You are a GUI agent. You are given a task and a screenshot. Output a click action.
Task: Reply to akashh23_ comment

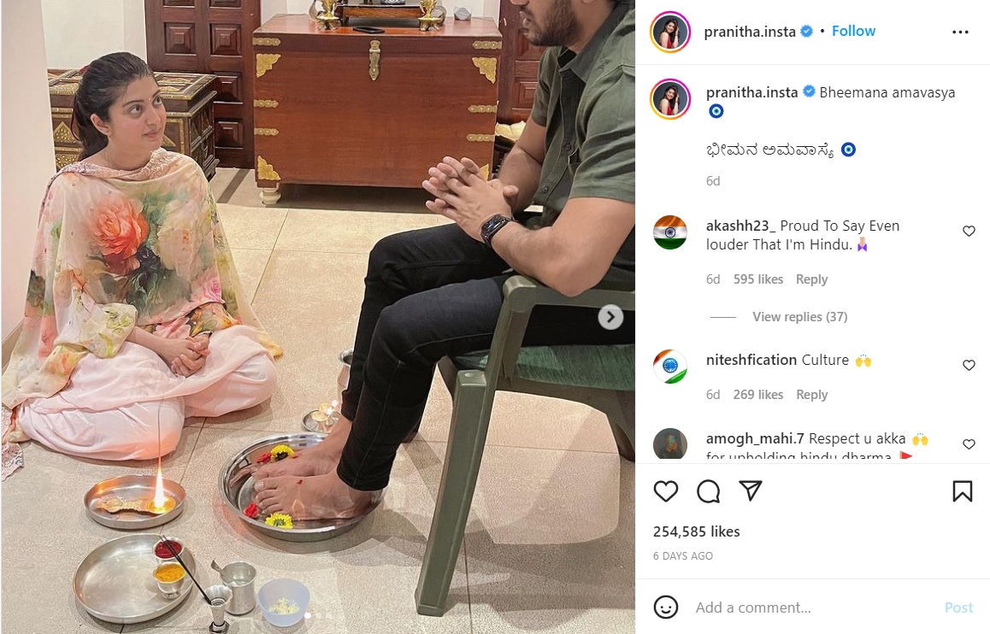811,279
